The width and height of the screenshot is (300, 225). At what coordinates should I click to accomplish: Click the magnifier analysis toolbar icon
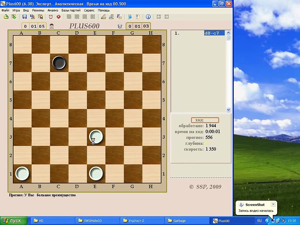tap(111, 17)
